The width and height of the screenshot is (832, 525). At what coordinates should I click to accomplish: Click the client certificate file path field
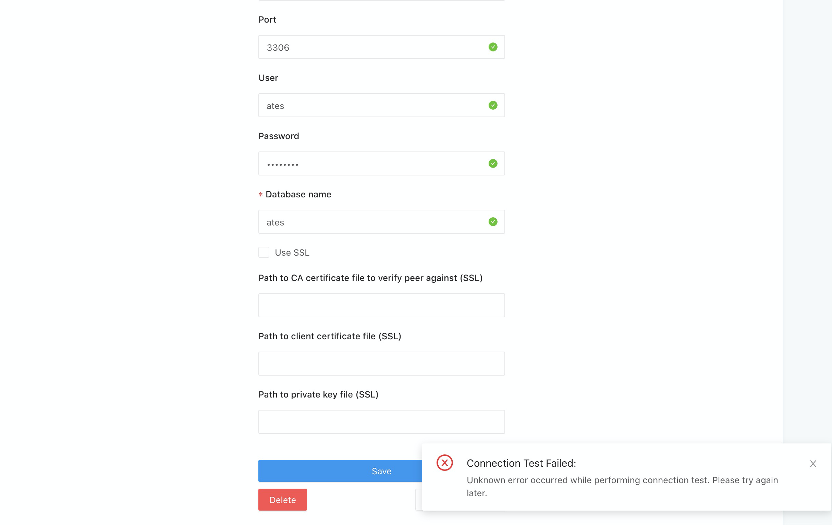tap(381, 364)
